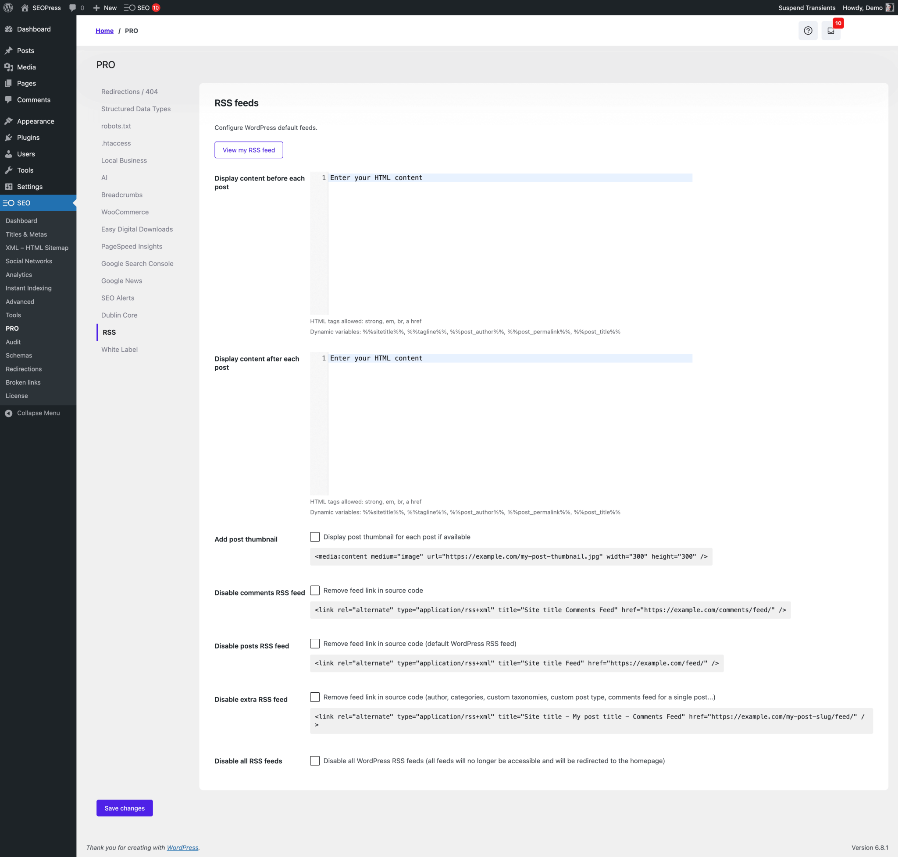Select Google News tab
The width and height of the screenshot is (898, 857).
tap(121, 281)
